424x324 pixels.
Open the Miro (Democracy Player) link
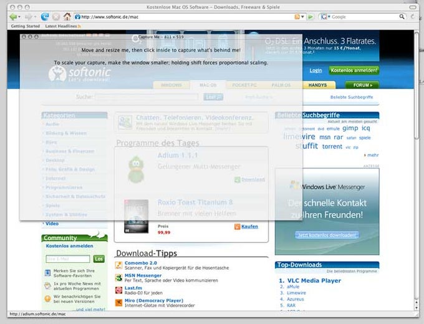click(154, 300)
